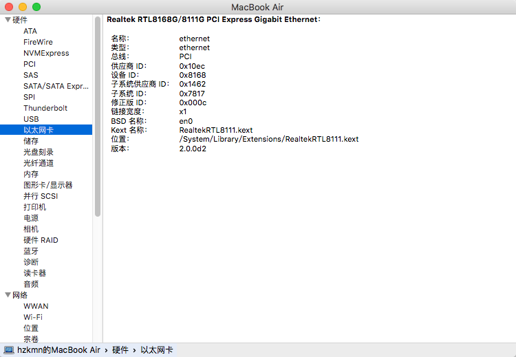This screenshot has height=357, width=516.
Task: Click the 链接宽度 value x1
Action: tap(183, 112)
